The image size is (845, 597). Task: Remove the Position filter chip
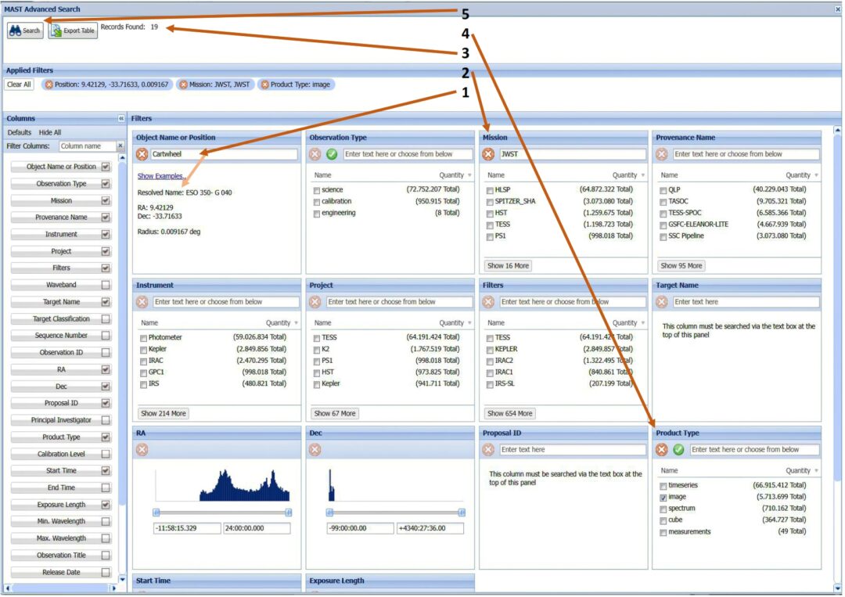click(49, 85)
